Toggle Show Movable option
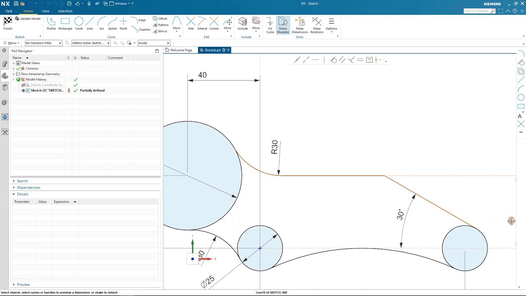 pos(283,25)
